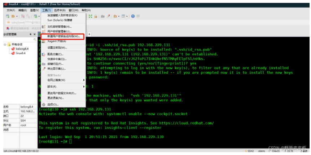The image size is (311, 155).
Task: Click the bookmark flag icon below address bar
Action: (x=8, y=28)
